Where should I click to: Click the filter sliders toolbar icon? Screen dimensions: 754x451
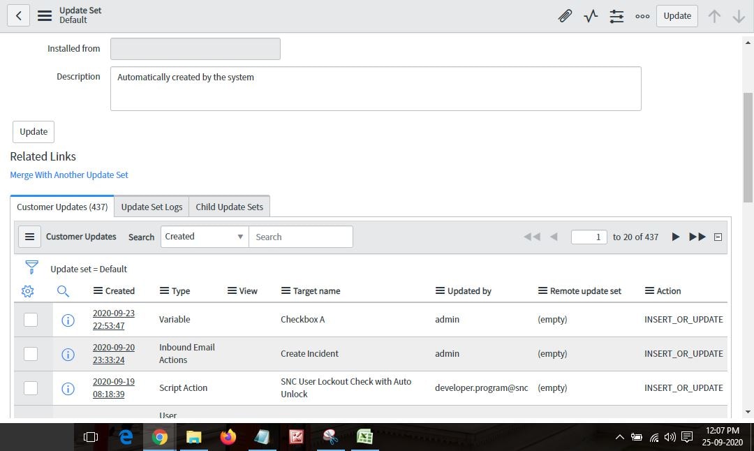(x=616, y=15)
